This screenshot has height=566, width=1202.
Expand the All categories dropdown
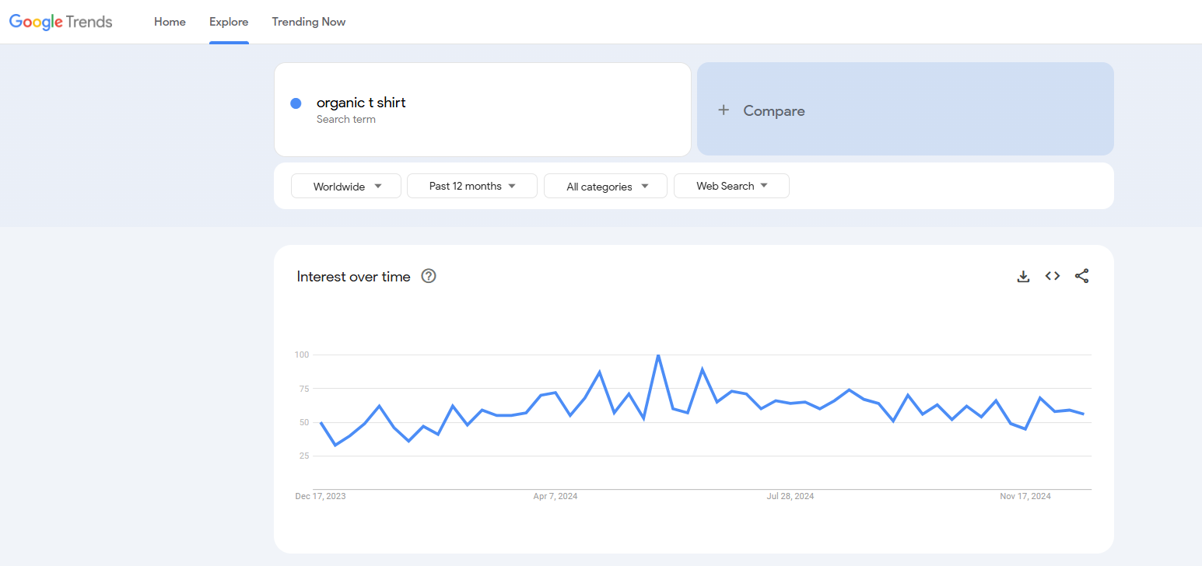point(605,186)
